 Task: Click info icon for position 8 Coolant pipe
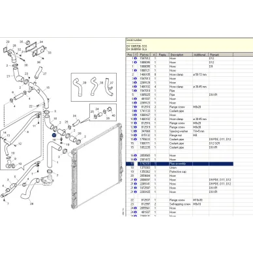pyautogui.click(x=135, y=111)
